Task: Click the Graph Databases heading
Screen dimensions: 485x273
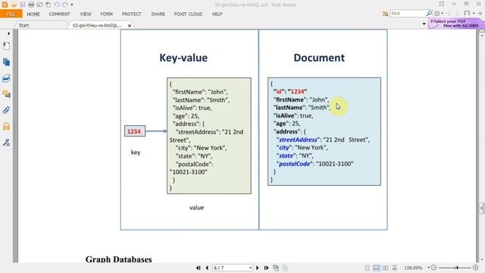Action: pyautogui.click(x=118, y=259)
